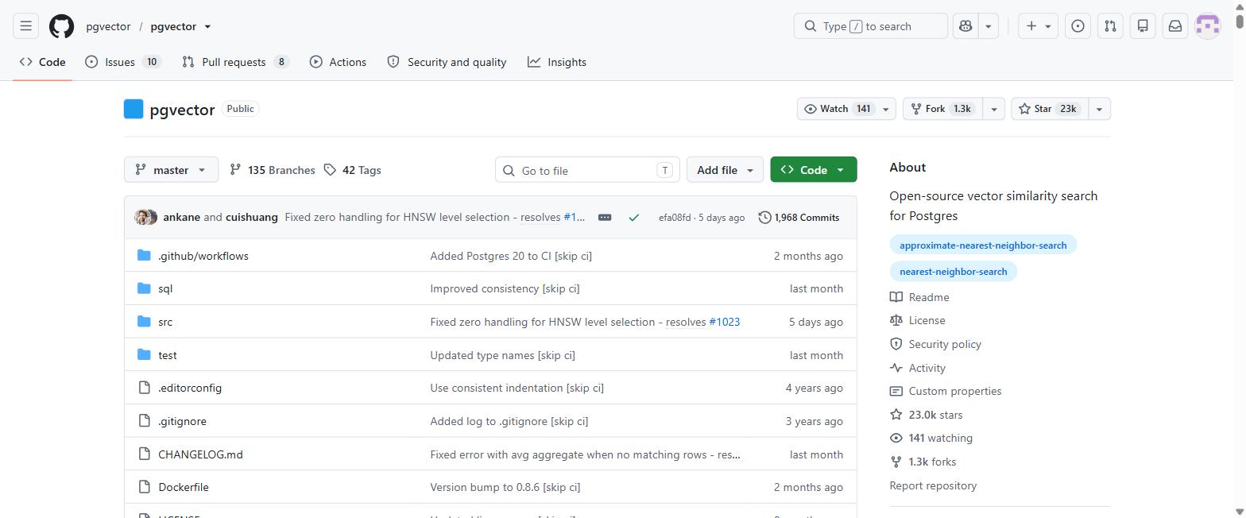Open the plus create-new dropdown

pos(1038,26)
